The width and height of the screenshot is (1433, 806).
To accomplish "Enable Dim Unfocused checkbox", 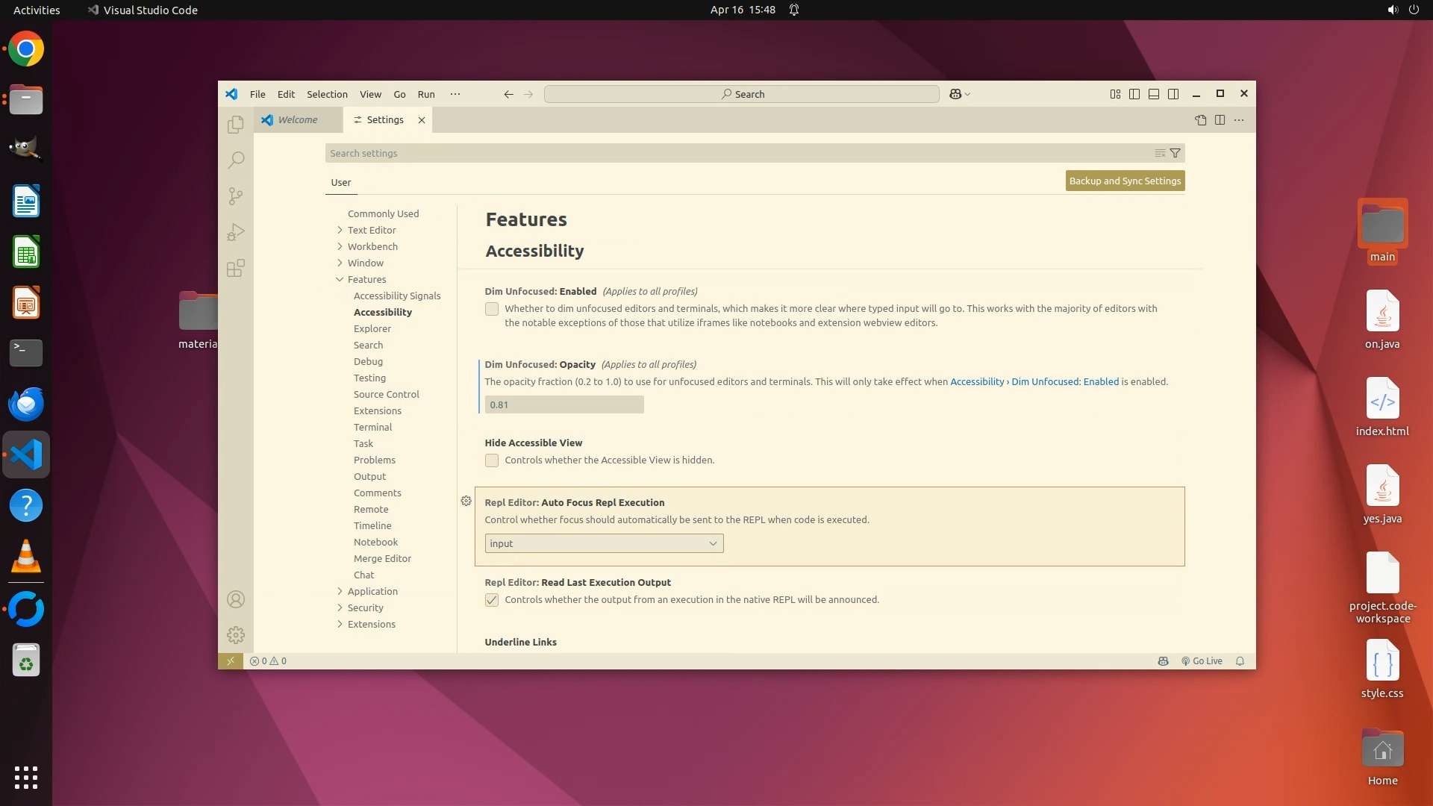I will click(x=492, y=309).
